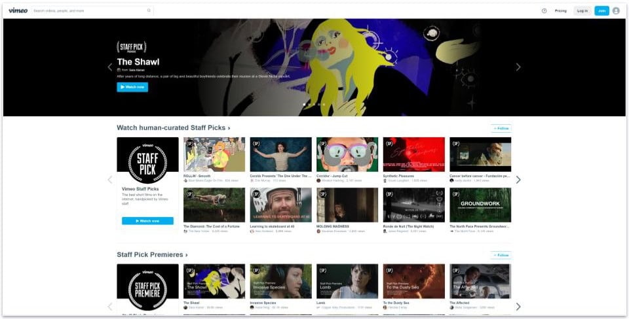Click SP badge on skateboard video thumbnail

256,193
